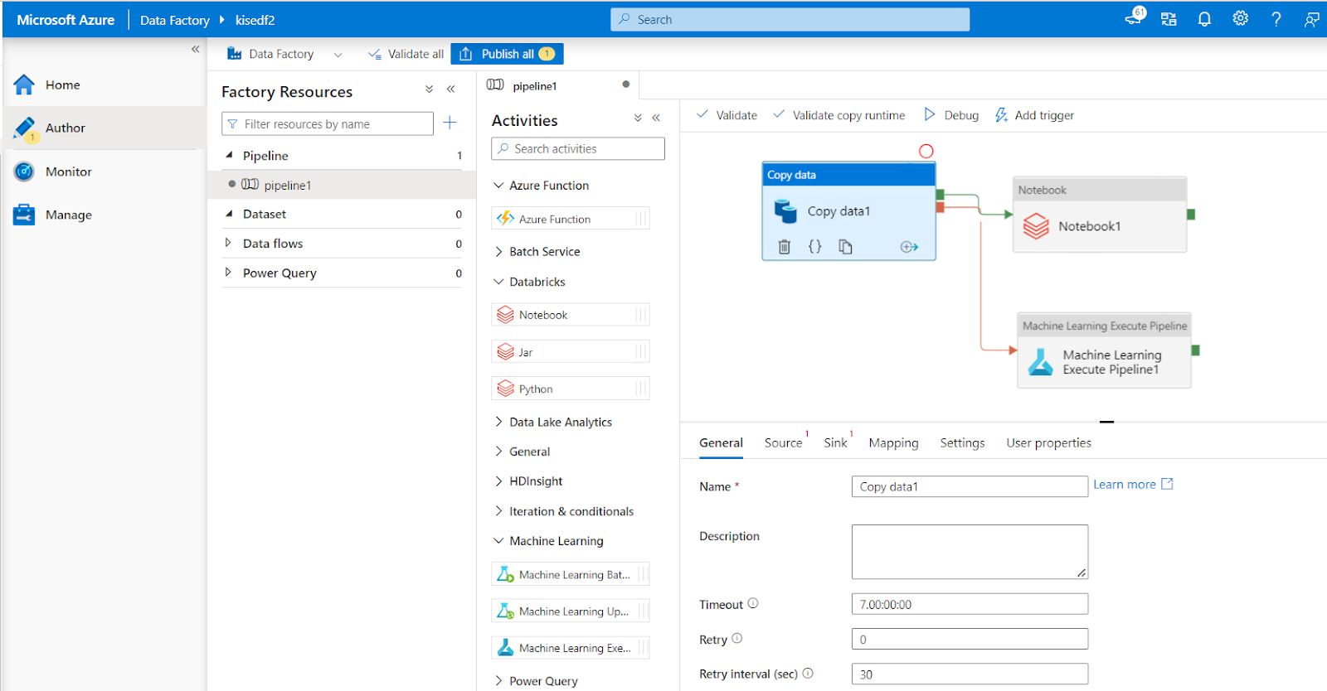
Task: Expand the Data flows tree node
Action: tap(228, 243)
